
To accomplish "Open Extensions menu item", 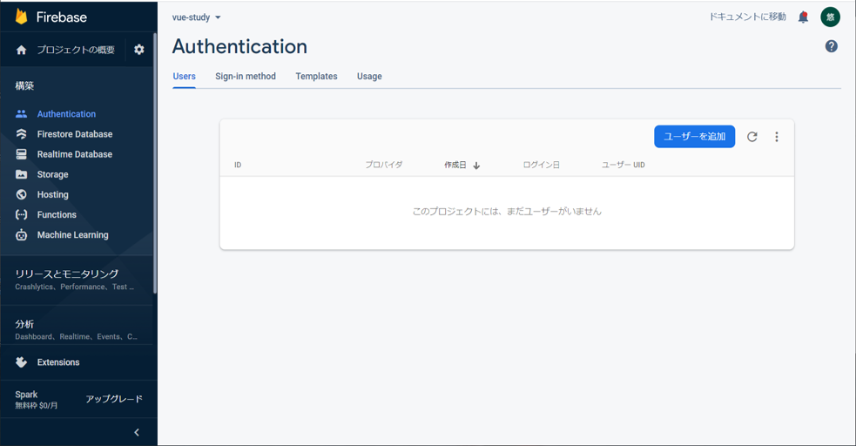I will pos(58,362).
